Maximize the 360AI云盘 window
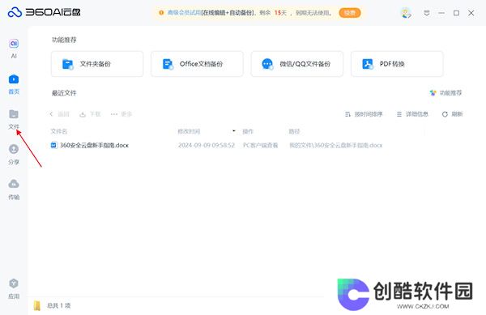Screen dimensions: 486x315 (x=456, y=13)
